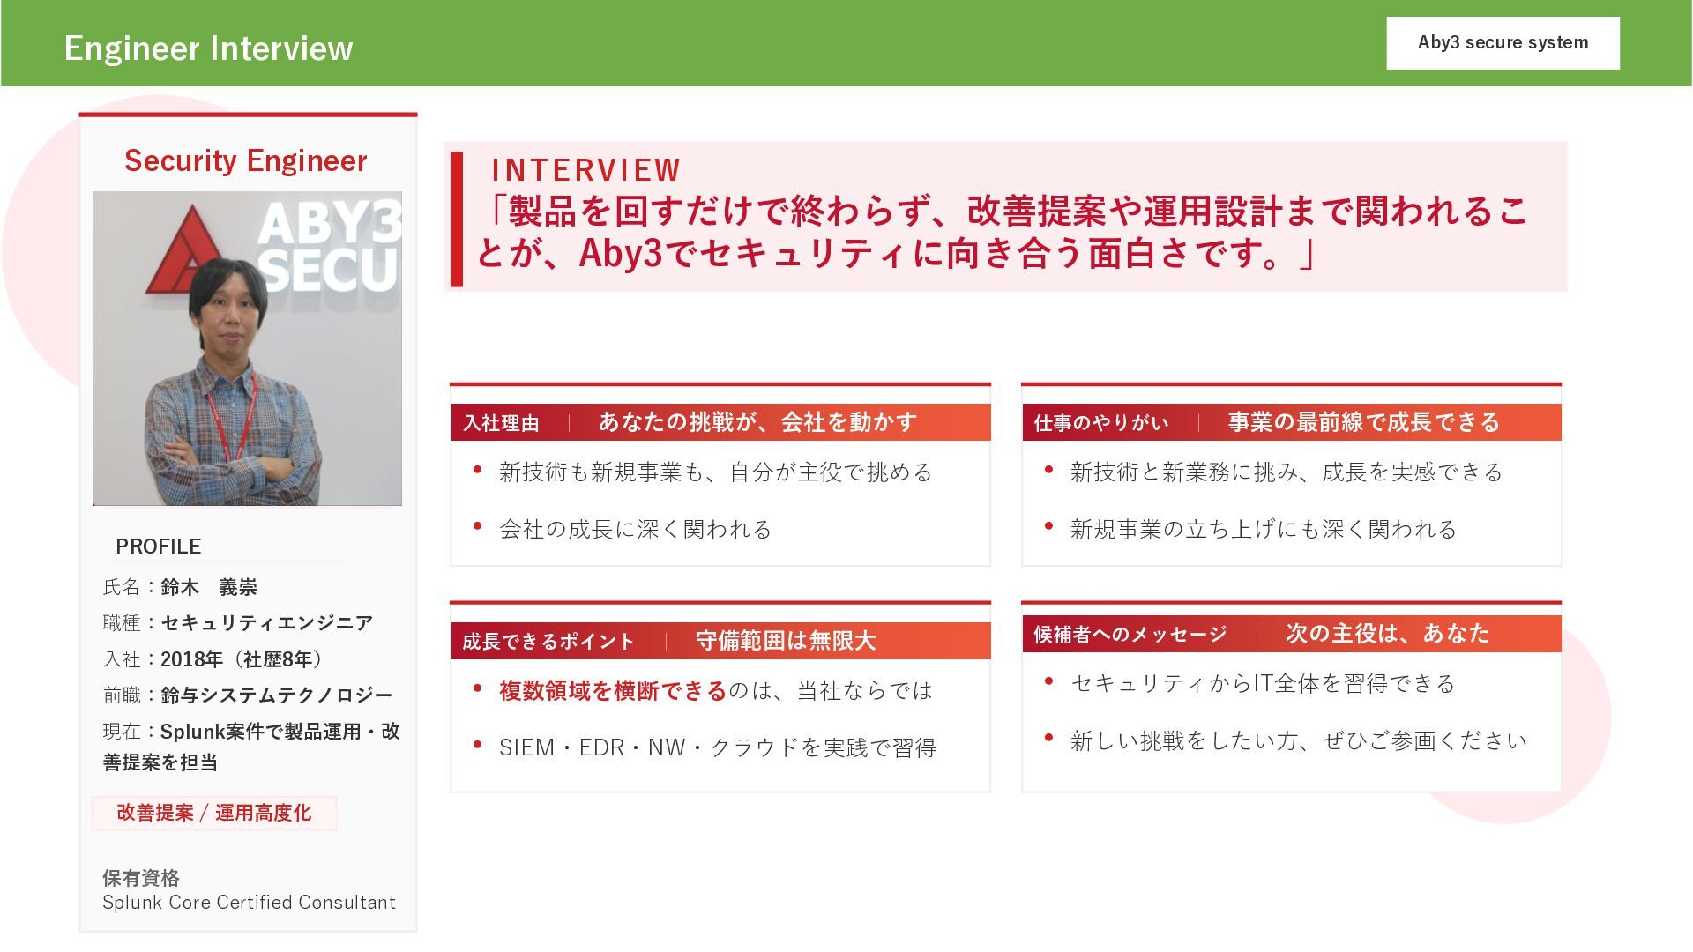This screenshot has height=952, width=1693.
Task: Select the line "入社：2018年（社歴8年）"
Action: point(213,659)
